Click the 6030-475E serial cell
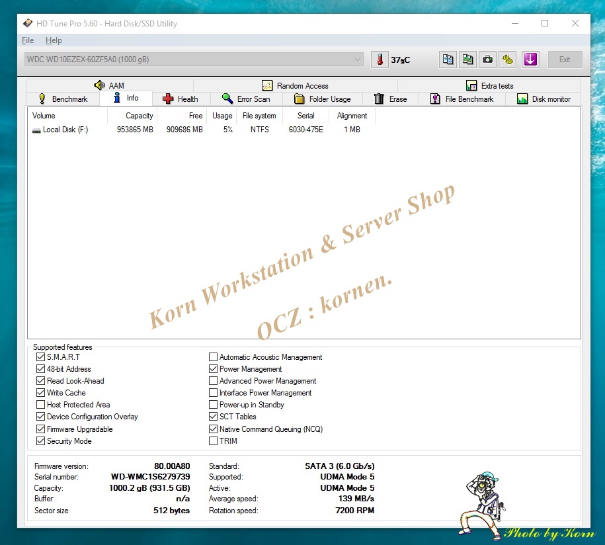The height and width of the screenshot is (545, 605). point(306,130)
